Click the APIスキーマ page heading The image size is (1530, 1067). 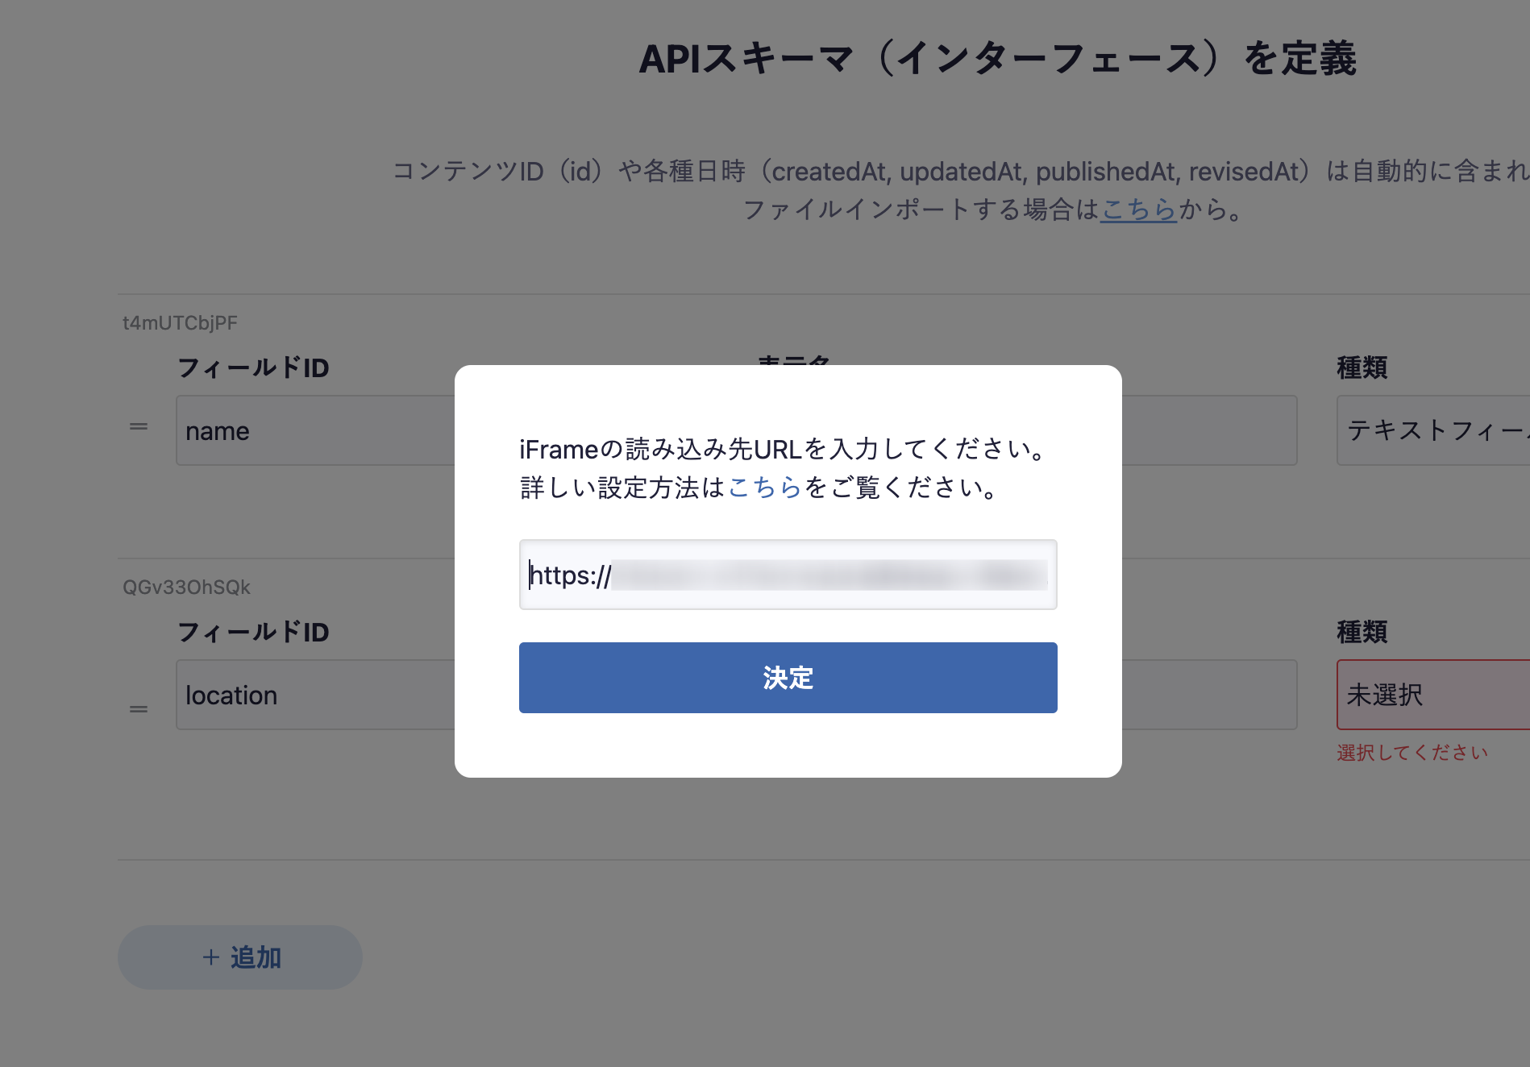pyautogui.click(x=997, y=59)
